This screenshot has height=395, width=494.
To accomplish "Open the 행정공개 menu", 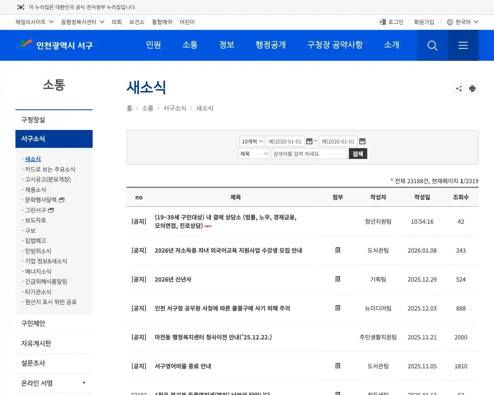I will pos(271,45).
